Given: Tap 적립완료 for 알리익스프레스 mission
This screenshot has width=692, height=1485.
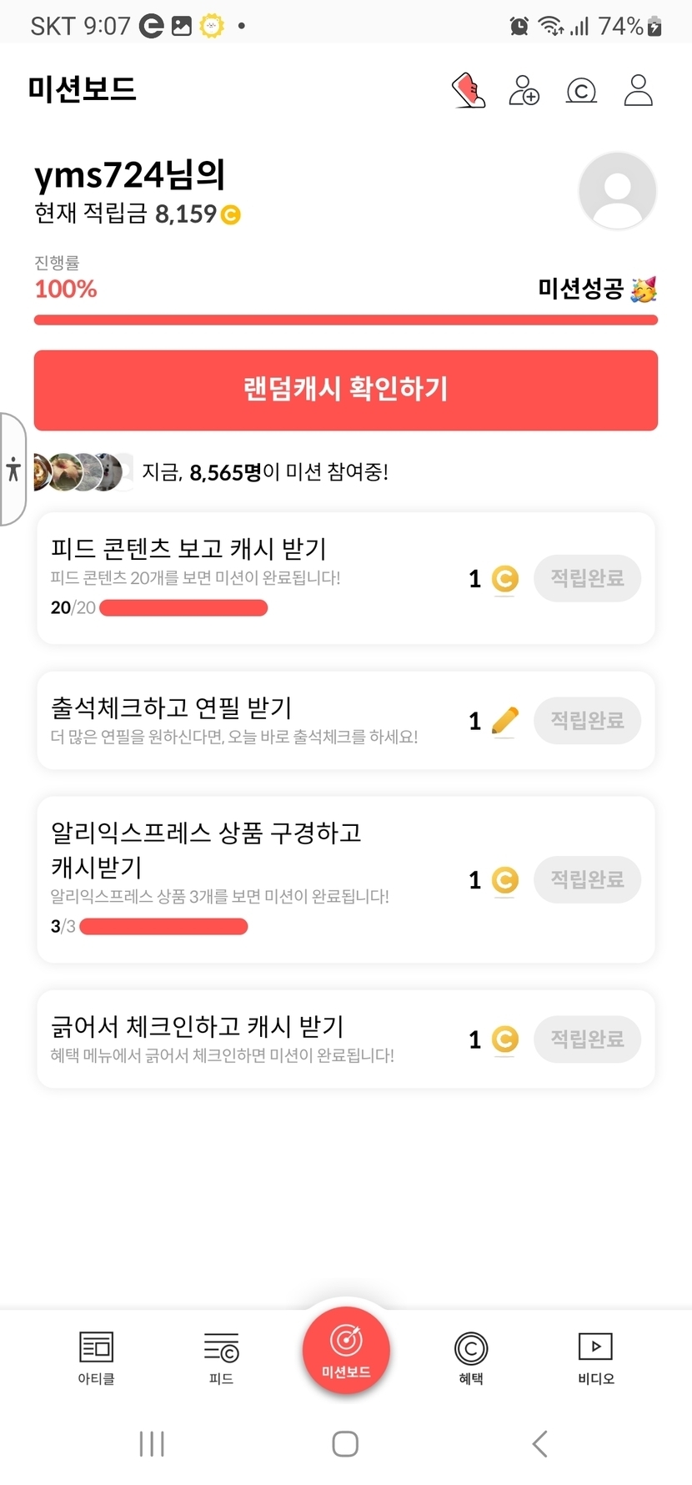Looking at the screenshot, I should tap(587, 879).
